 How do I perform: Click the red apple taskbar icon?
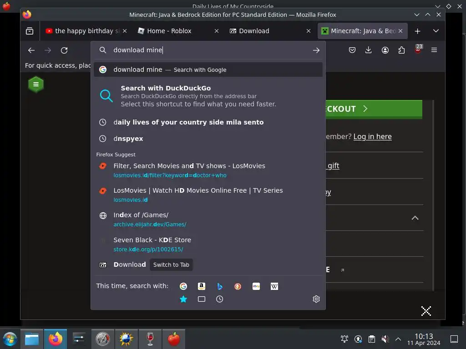[x=174, y=339]
